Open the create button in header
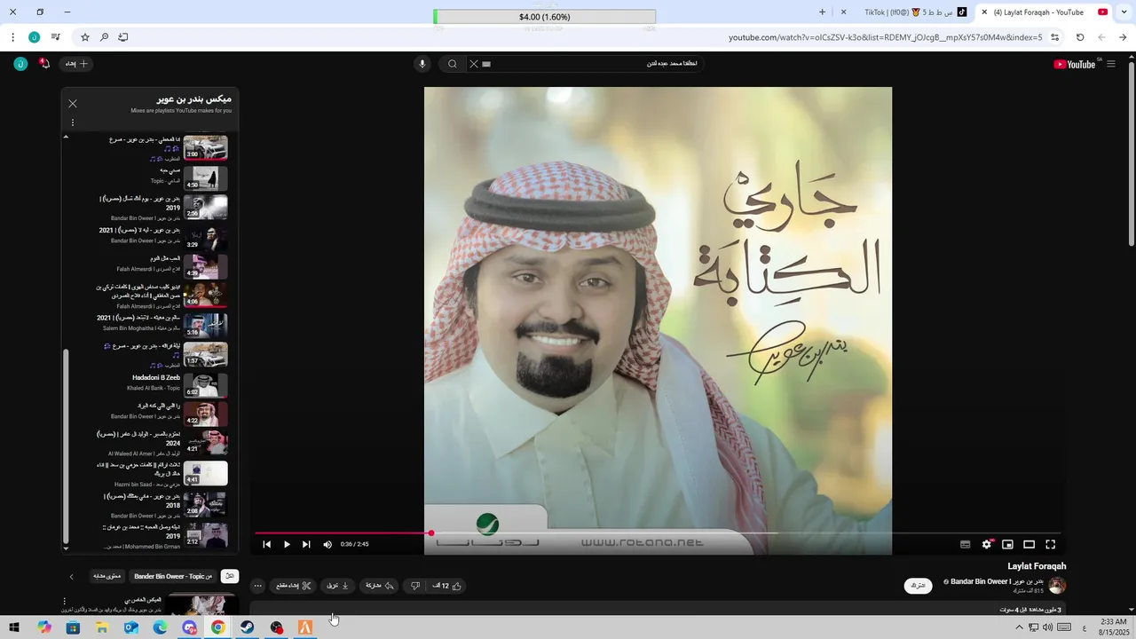The height and width of the screenshot is (639, 1136). [x=77, y=64]
